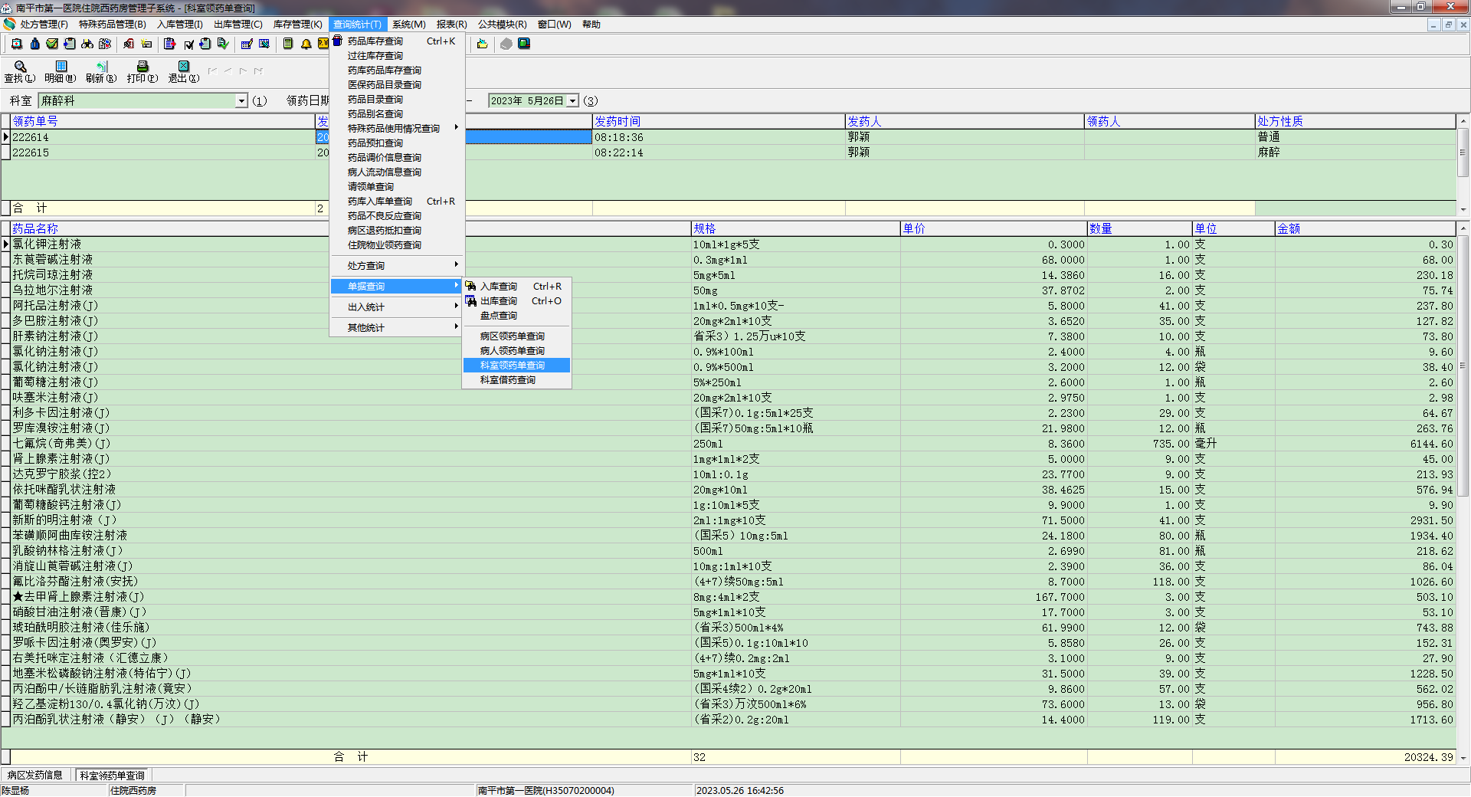Select 药品调价信息查询 menu entry
Viewport: 1471px width, 797px height.
coord(397,158)
